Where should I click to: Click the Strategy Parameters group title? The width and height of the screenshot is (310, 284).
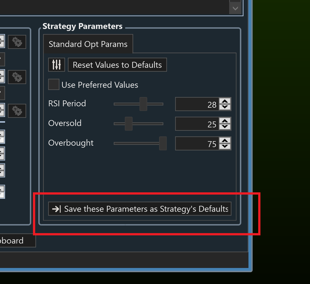[x=82, y=26]
